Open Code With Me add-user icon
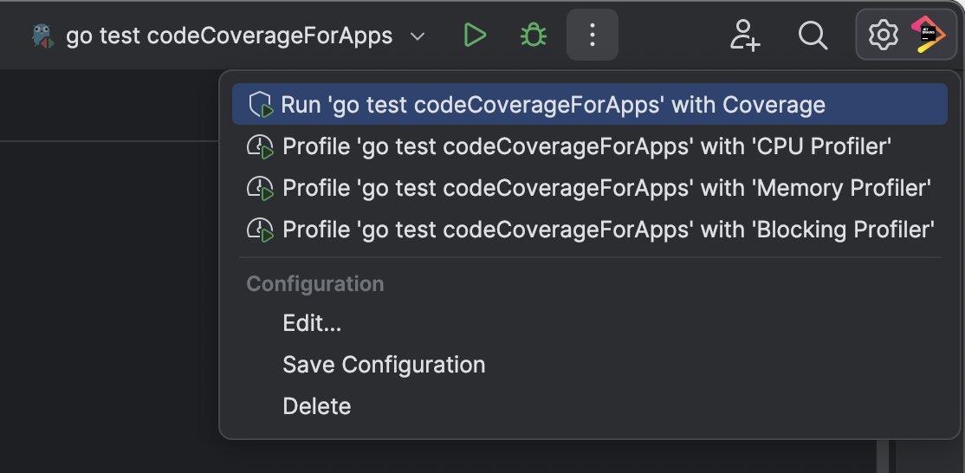The image size is (965, 473). pyautogui.click(x=744, y=36)
